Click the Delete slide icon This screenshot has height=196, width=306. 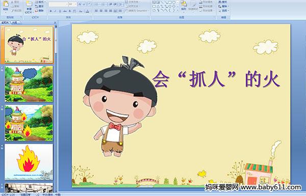coord(39,11)
